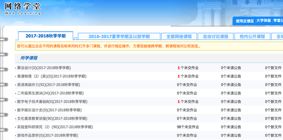Open the 算法设计 course
The width and height of the screenshot is (283, 140).
coord(44,68)
